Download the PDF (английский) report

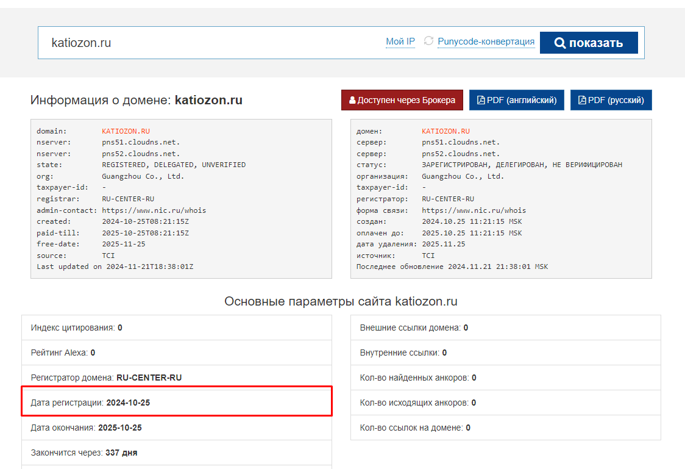(516, 100)
